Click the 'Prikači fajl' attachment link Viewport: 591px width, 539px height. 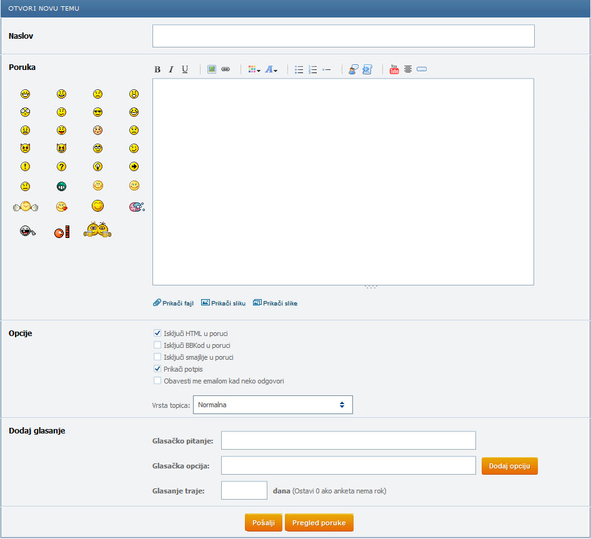click(174, 303)
